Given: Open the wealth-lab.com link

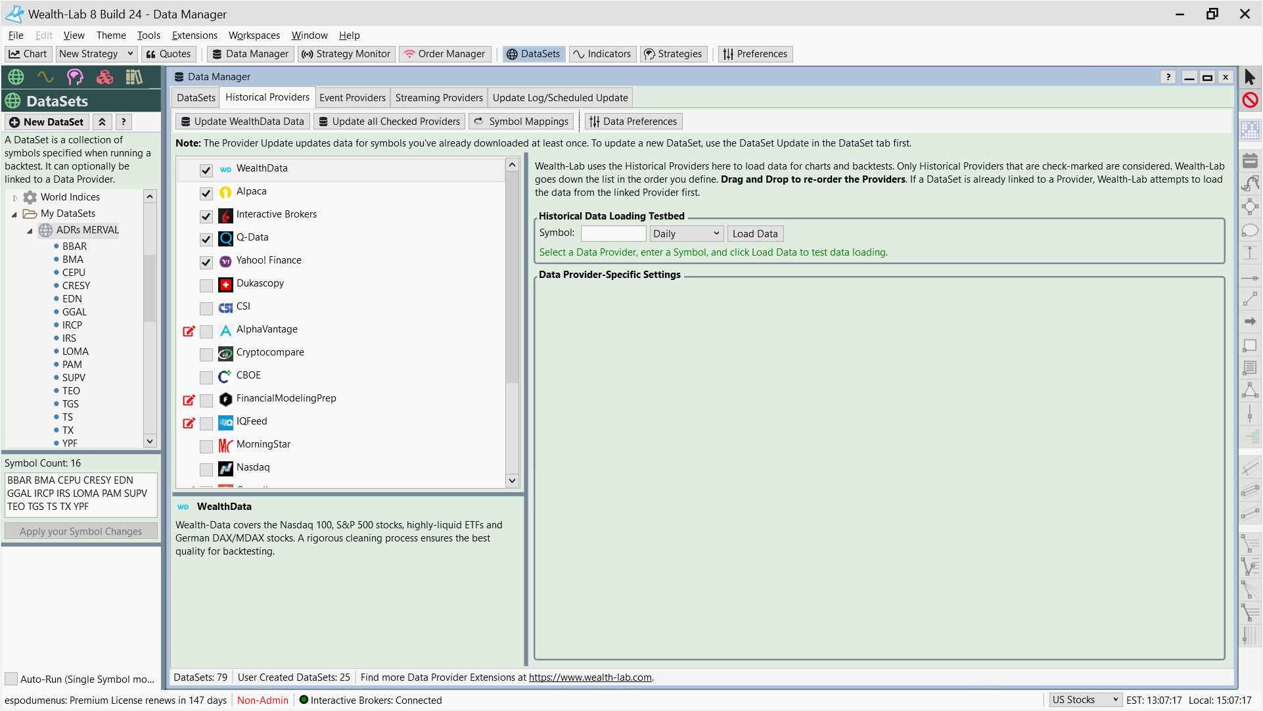Looking at the screenshot, I should pyautogui.click(x=590, y=677).
